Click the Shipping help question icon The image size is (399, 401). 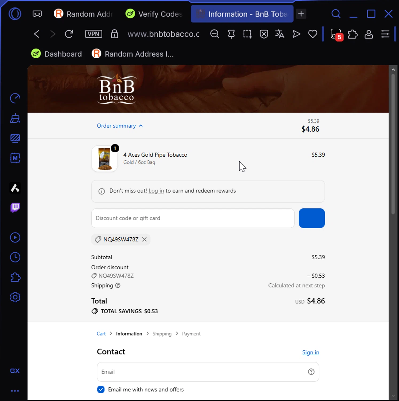[x=118, y=285]
